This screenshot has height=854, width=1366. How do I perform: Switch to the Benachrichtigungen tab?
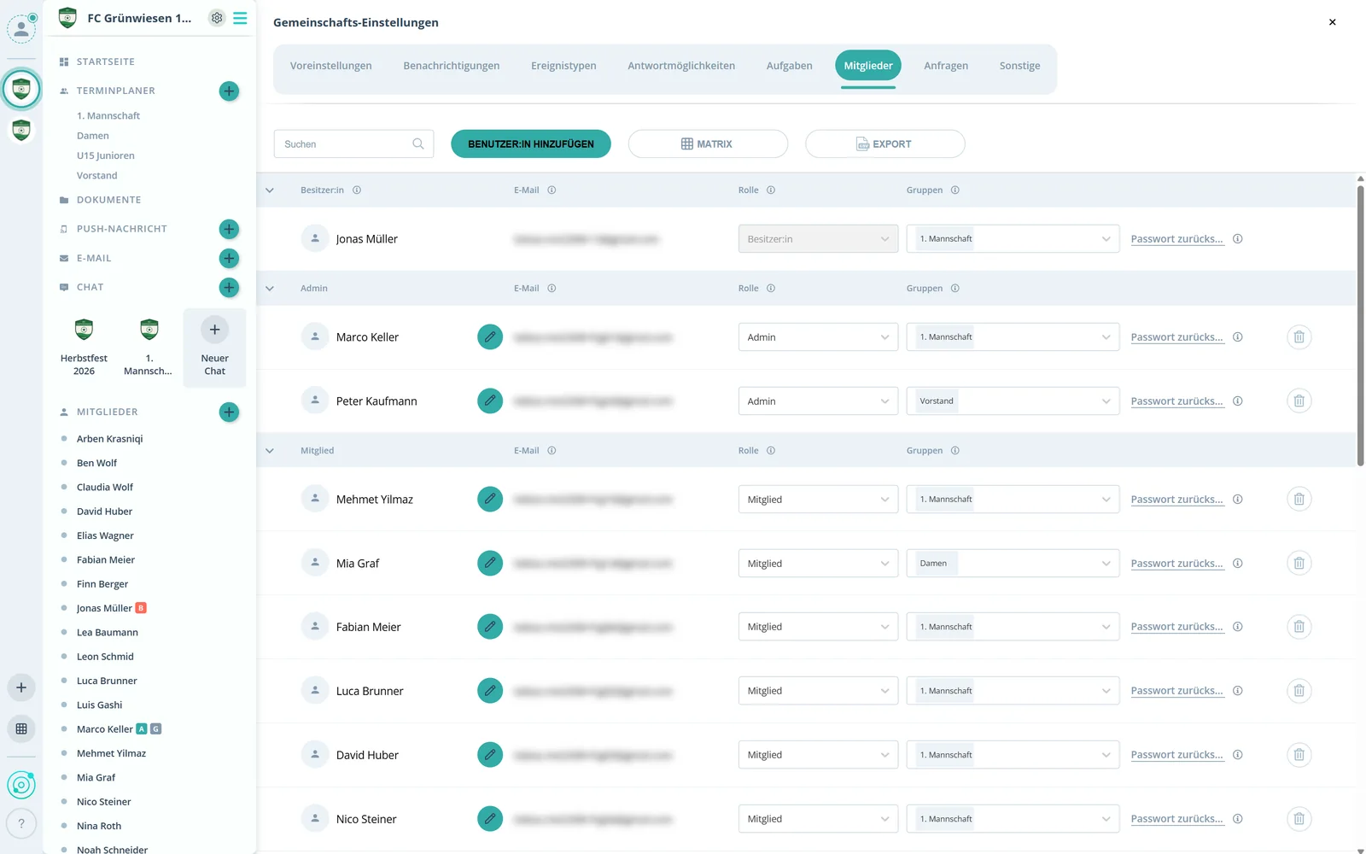[x=452, y=66]
